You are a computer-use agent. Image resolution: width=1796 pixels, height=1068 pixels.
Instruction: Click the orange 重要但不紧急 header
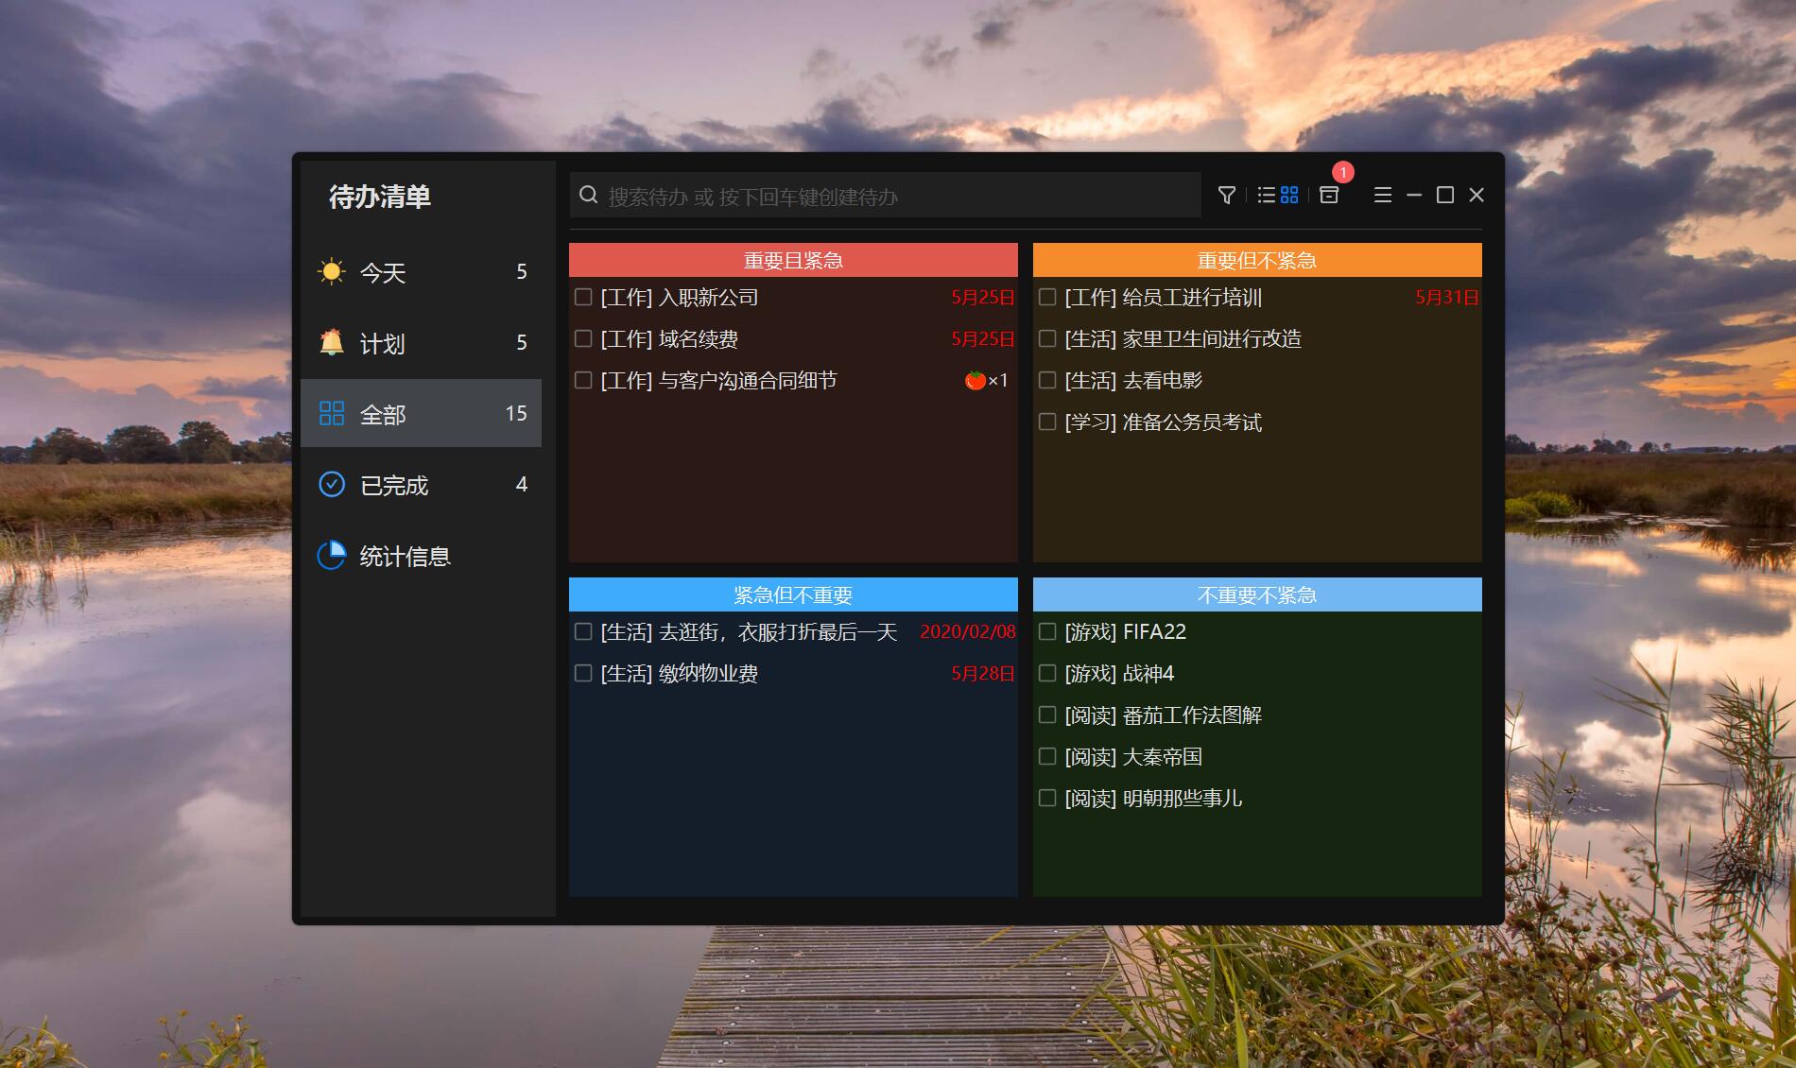point(1256,261)
